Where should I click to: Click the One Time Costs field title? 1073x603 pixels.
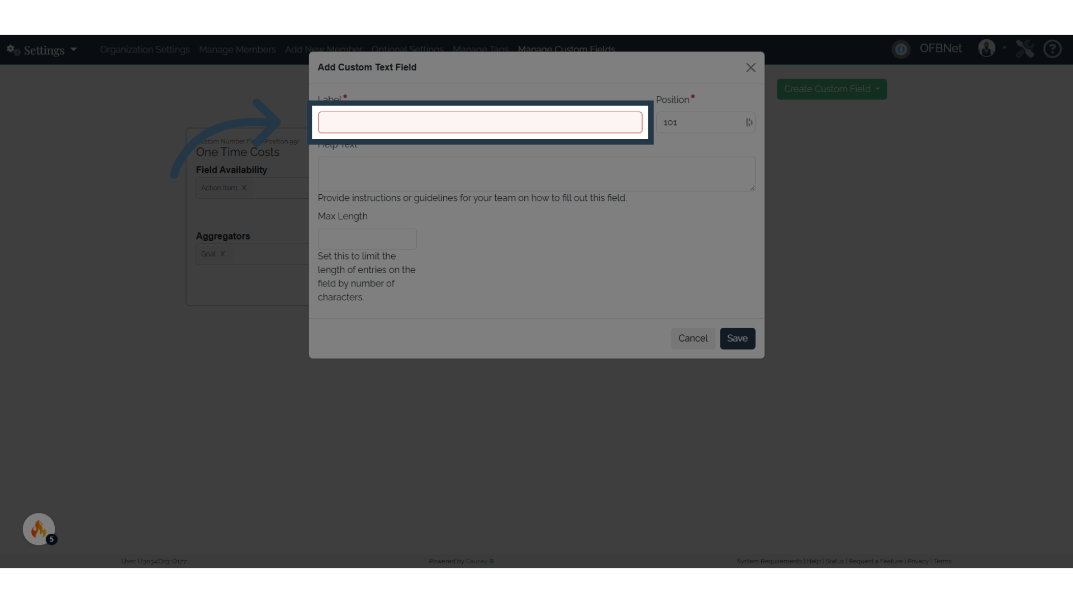click(238, 152)
